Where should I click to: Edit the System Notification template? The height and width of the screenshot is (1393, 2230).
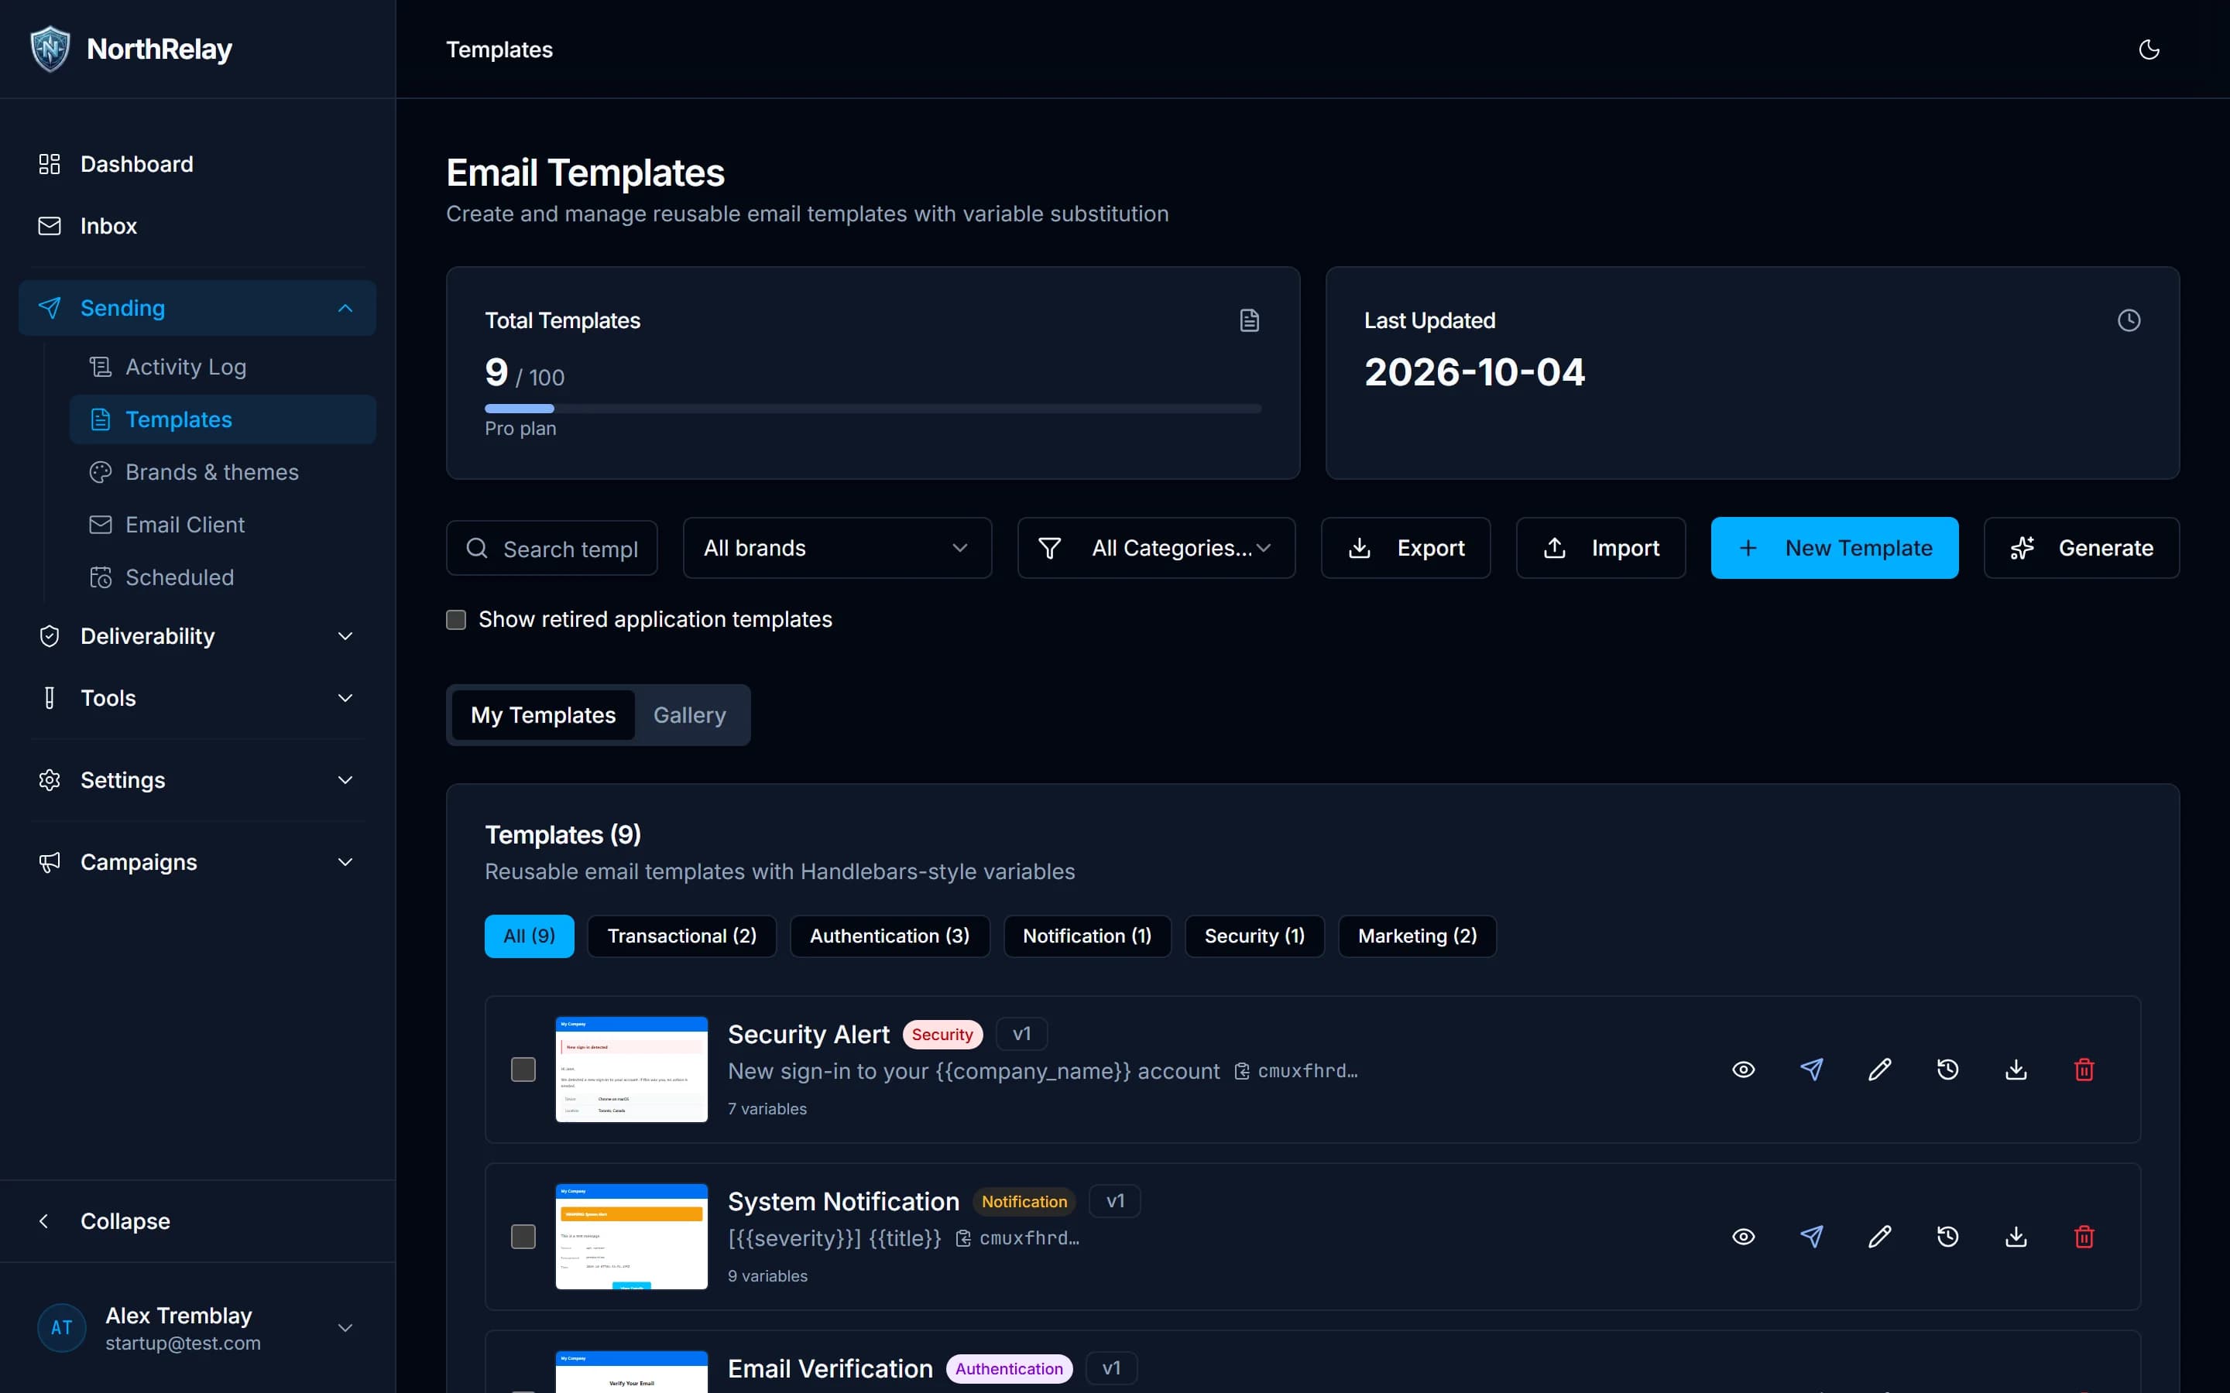click(x=1879, y=1237)
